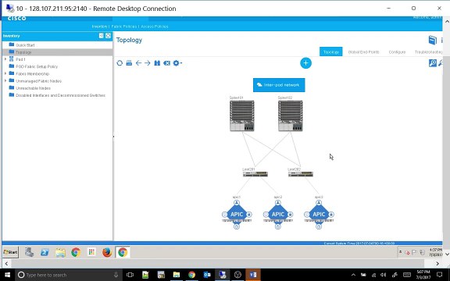This screenshot has height=281, width=450.
Task: Click the remote apps grid taskbar icon
Action: point(91,252)
